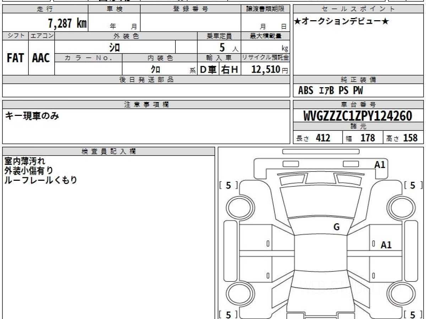Click the inspector note 室内薄汚れ
The height and width of the screenshot is (319, 426).
coord(24,161)
